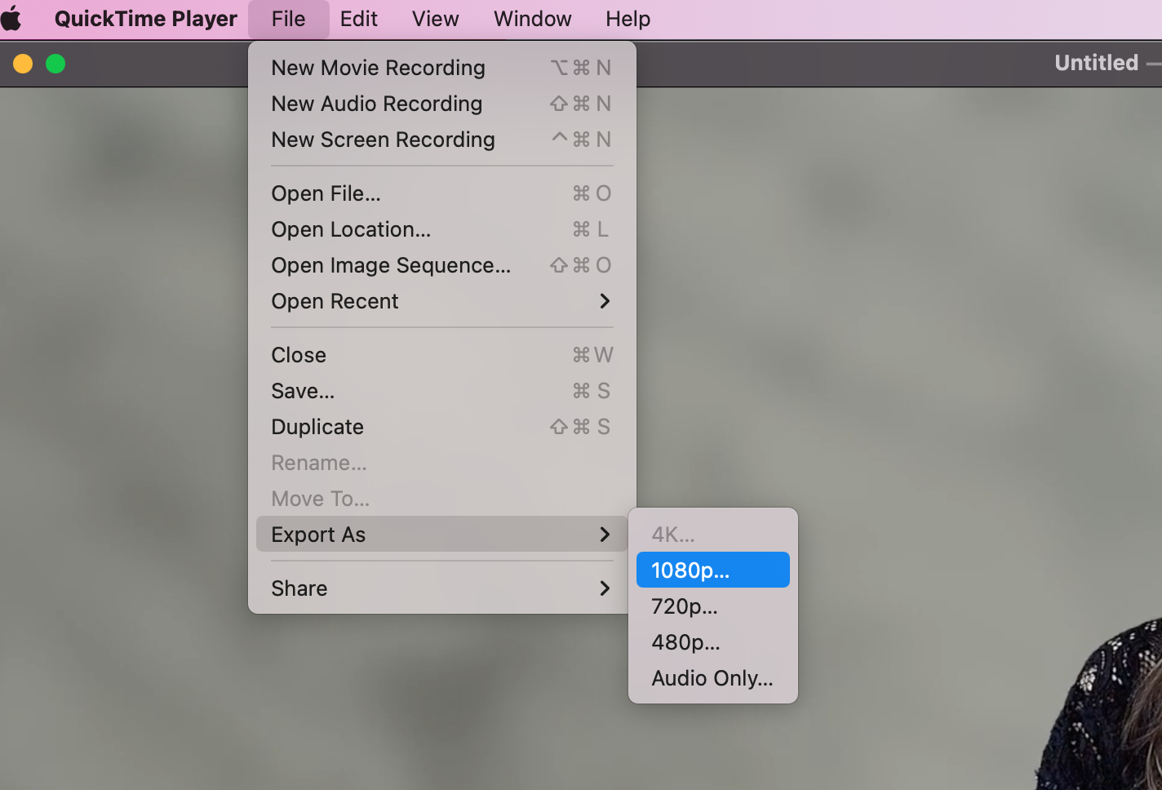Screen dimensions: 1162x790
Task: Open the Window menu
Action: coord(532,19)
